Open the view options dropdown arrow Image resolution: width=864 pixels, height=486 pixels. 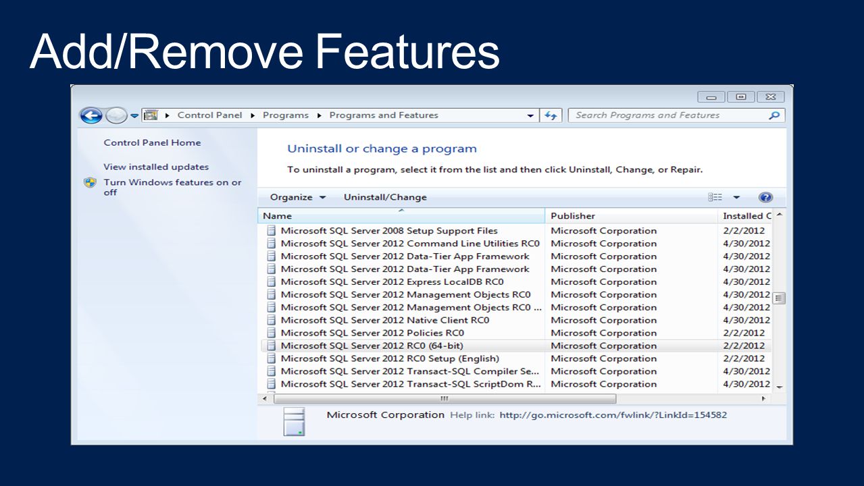[736, 197]
